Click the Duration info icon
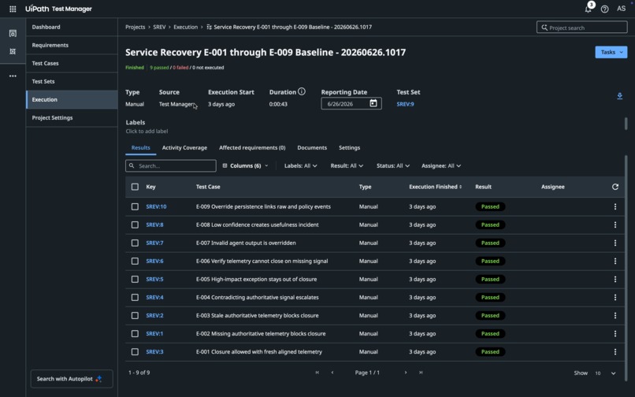 (x=302, y=91)
